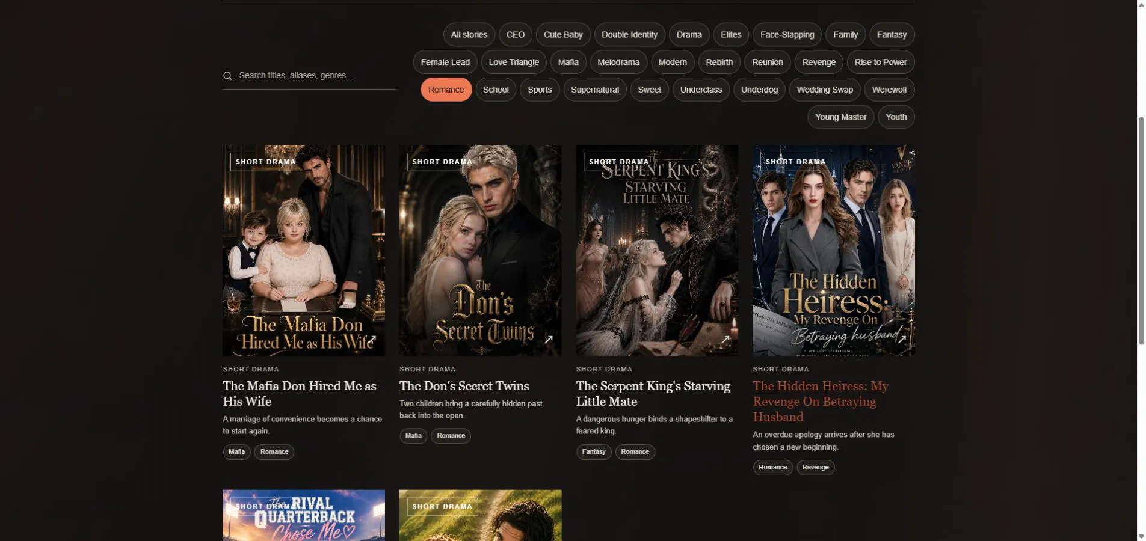This screenshot has width=1146, height=541.
Task: Pick the Reunion genre chip
Action: pyautogui.click(x=768, y=62)
